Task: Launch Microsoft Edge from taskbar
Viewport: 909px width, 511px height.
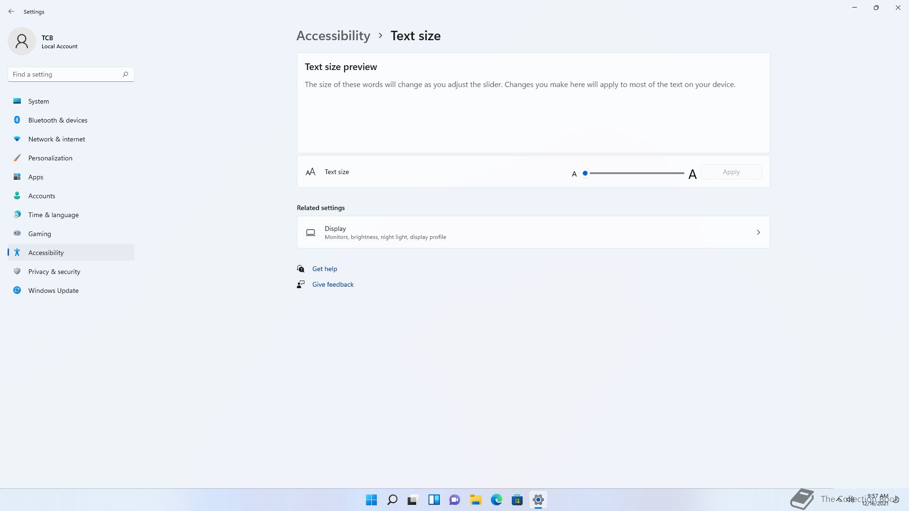Action: click(x=496, y=500)
